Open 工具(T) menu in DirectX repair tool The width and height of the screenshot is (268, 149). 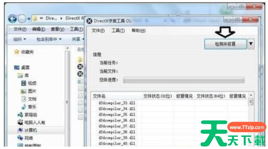pos(118,31)
